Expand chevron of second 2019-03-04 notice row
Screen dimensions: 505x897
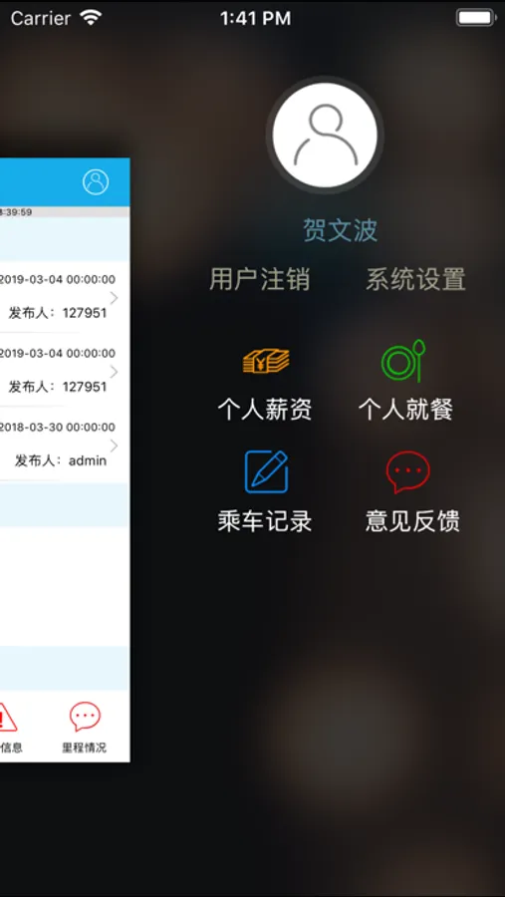click(114, 372)
